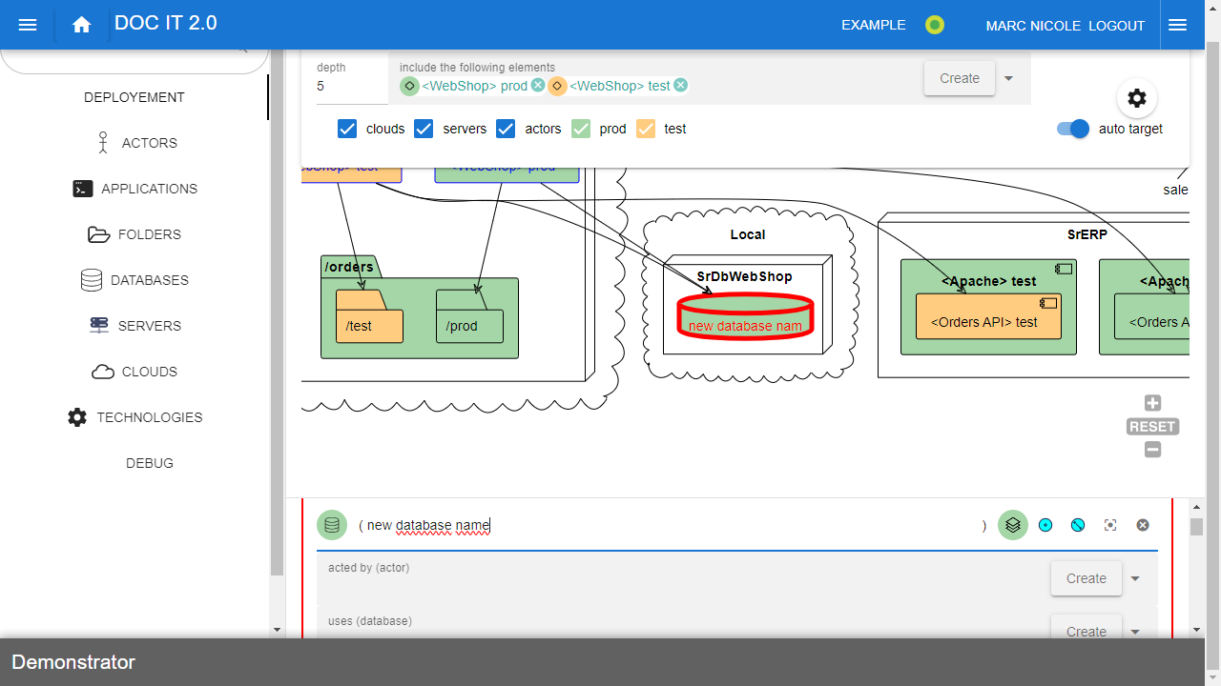The height and width of the screenshot is (686, 1221).
Task: Disable the auto target switch
Action: [1073, 129]
